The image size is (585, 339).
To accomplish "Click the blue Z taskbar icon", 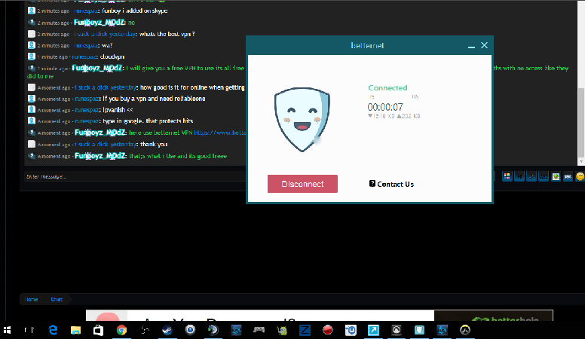I will (x=305, y=330).
